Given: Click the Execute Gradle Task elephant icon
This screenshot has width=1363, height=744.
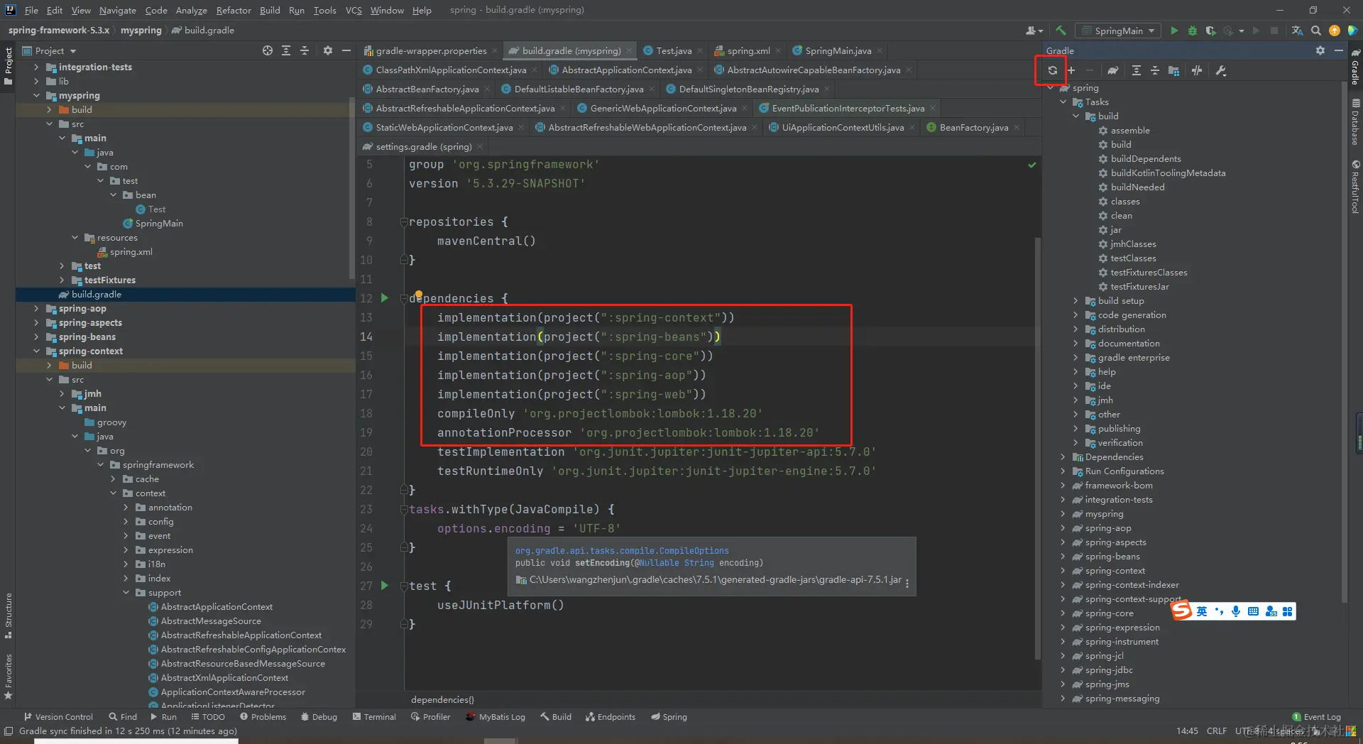Looking at the screenshot, I should [1112, 70].
